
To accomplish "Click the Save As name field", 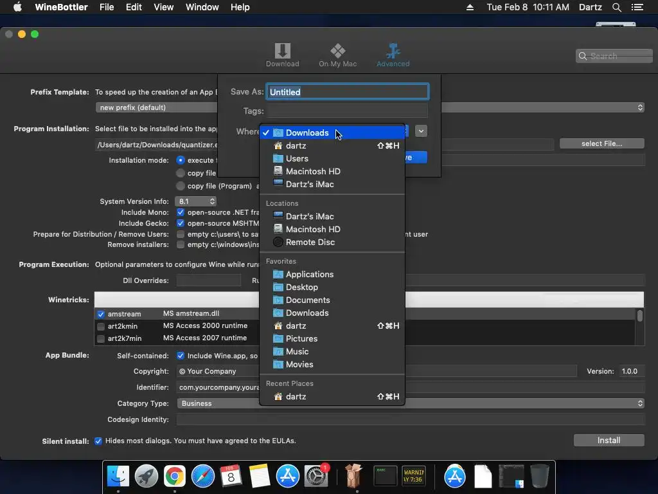I will click(348, 91).
